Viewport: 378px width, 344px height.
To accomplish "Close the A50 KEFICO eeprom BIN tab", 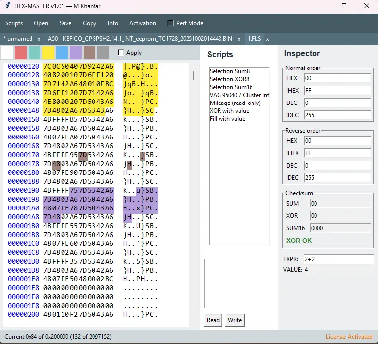I will point(239,39).
